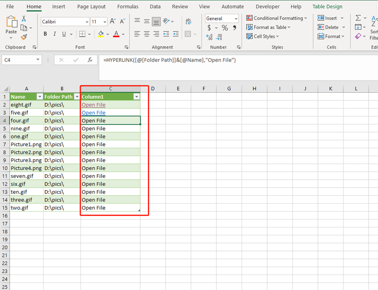Click the yellow Fill Color swatch
The image size is (378, 290).
point(101,34)
